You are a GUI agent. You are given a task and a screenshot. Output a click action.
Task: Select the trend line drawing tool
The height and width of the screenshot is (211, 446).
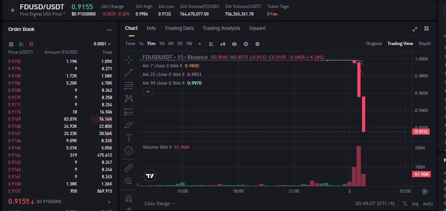129,73
